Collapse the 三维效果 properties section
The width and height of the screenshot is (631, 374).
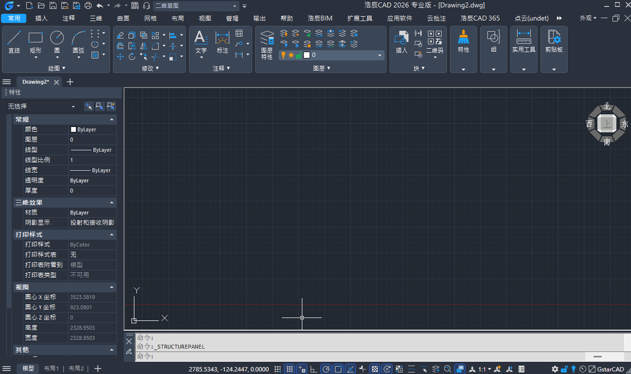click(x=112, y=202)
